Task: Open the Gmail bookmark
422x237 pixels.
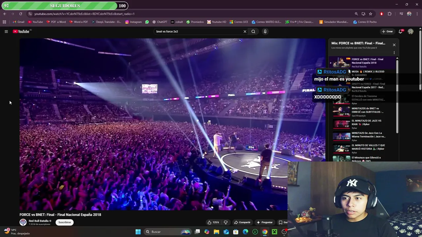Action: coord(18,22)
